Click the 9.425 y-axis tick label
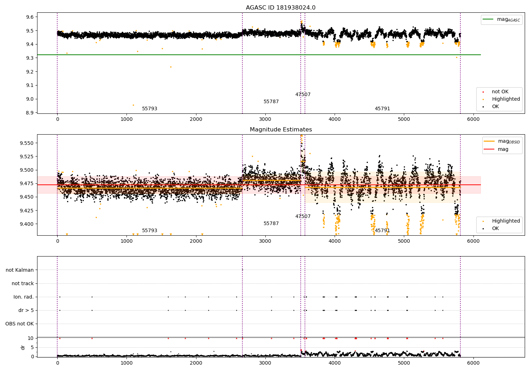Screen dimensions: 530x371 27,211
